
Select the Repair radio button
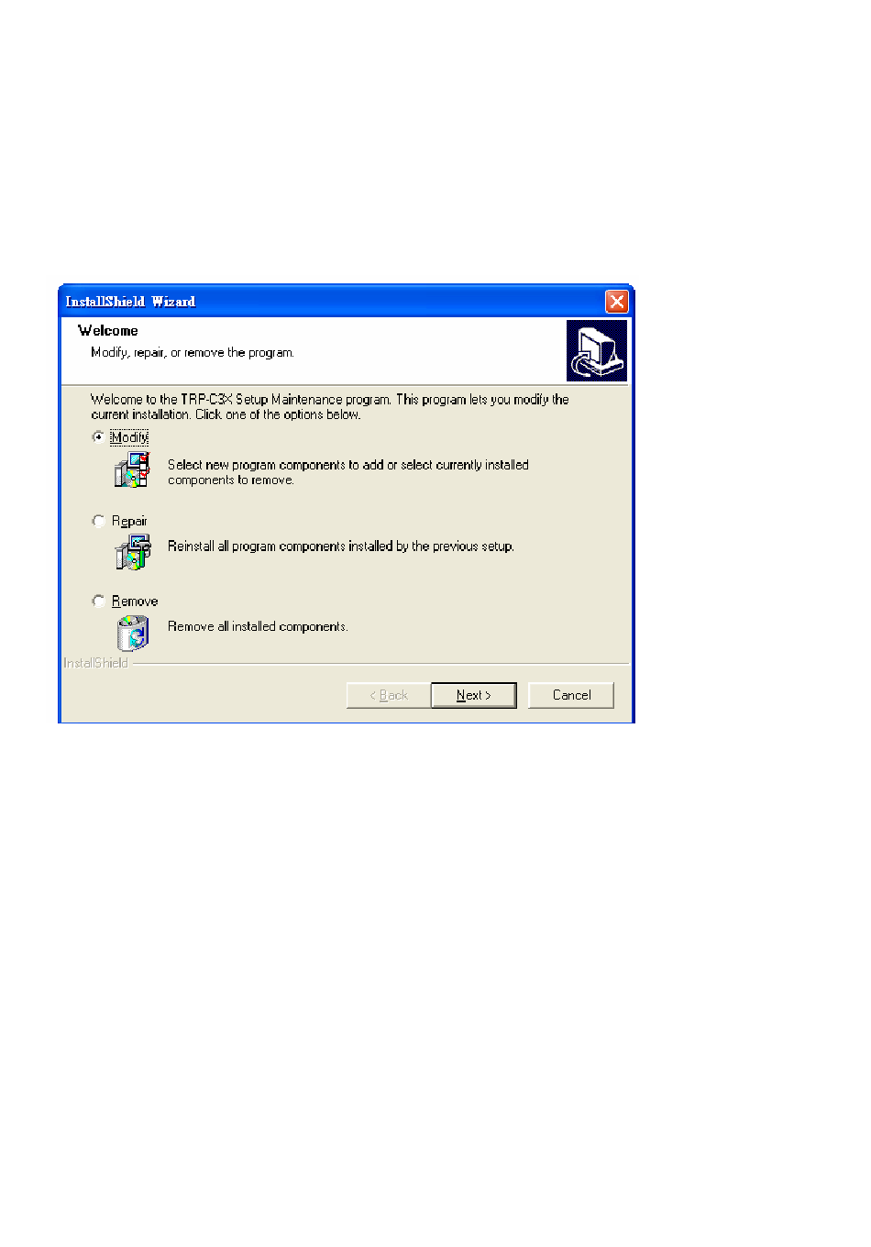[98, 521]
